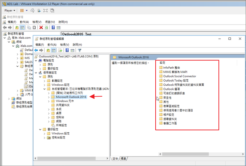246x166 pixels.
Task: Open the InfoPath 整合 folder
Action: pos(172,68)
